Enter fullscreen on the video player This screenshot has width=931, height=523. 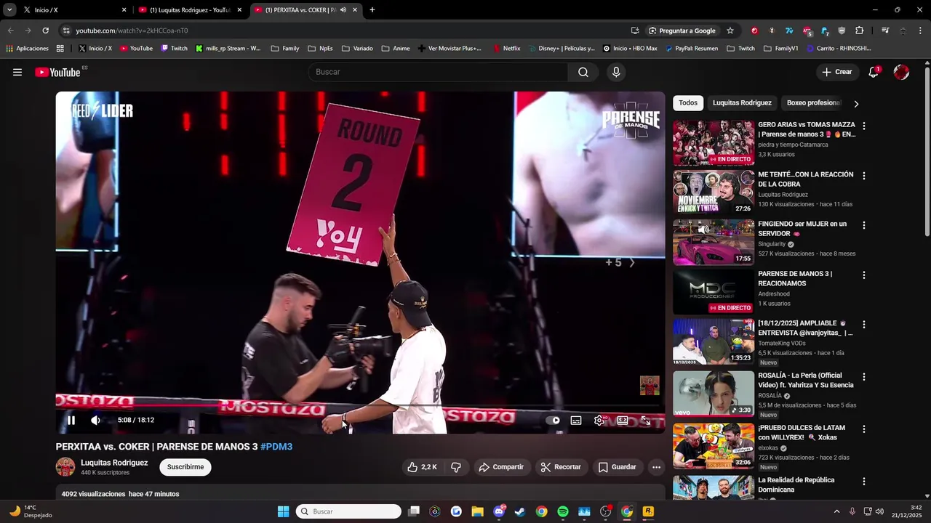tap(646, 420)
